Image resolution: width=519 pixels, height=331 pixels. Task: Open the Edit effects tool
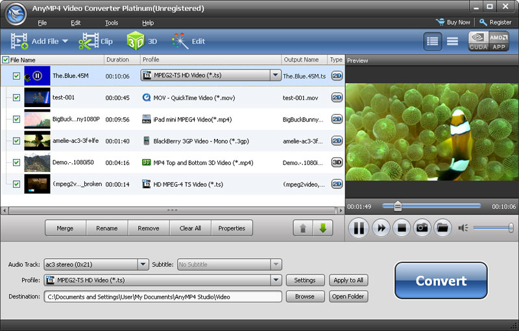tap(188, 42)
